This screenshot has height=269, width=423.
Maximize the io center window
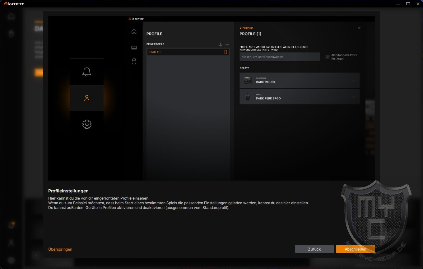click(x=408, y=4)
